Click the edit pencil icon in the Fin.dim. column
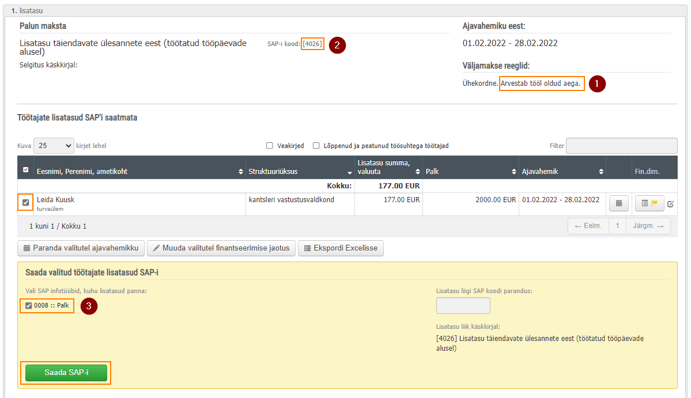The image size is (691, 398). pyautogui.click(x=670, y=204)
